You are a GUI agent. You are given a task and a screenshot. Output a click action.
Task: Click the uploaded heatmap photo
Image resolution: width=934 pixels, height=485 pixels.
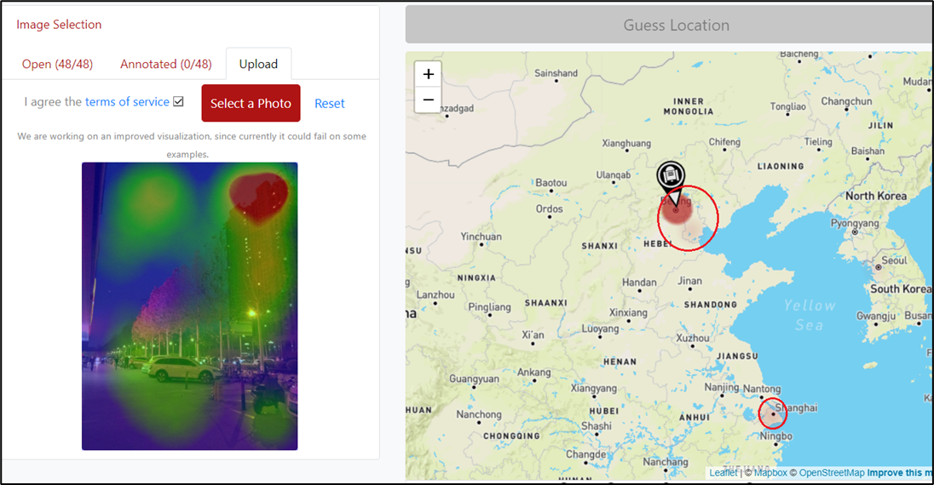[189, 305]
